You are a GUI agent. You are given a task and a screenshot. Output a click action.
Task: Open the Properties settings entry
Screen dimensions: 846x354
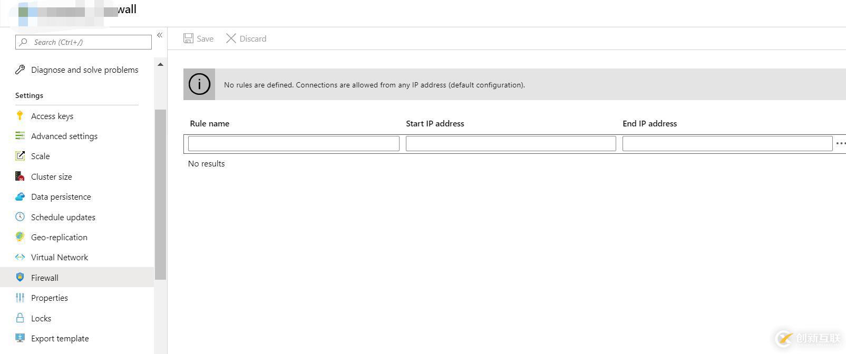(49, 298)
